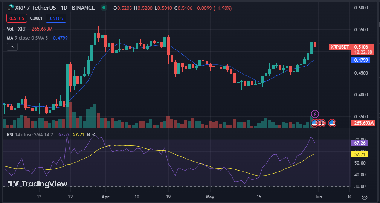This screenshot has height=203, width=380.
Task: Select the RSI 14 close indicator legend
Action: pyautogui.click(x=30, y=134)
